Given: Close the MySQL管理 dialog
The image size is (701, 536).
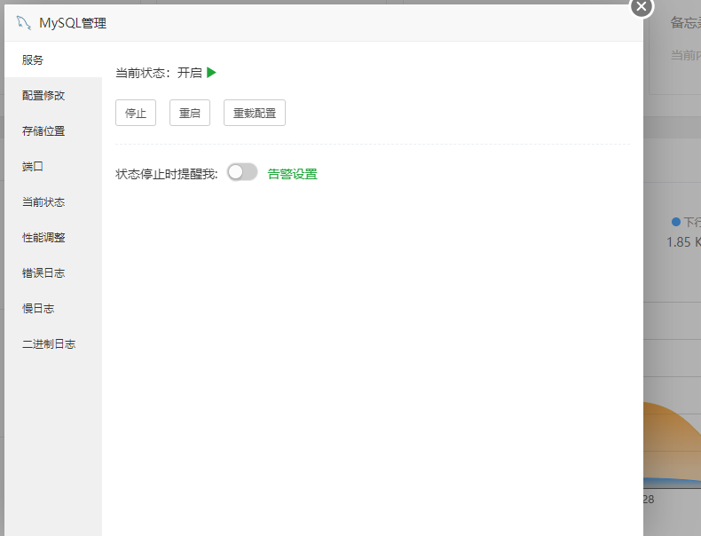Looking at the screenshot, I should (x=641, y=7).
